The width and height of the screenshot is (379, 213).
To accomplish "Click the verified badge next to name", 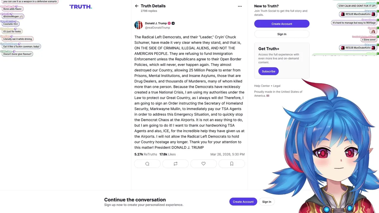I will (169, 23).
